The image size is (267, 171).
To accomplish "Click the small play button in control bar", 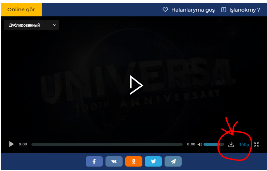I will [x=11, y=144].
